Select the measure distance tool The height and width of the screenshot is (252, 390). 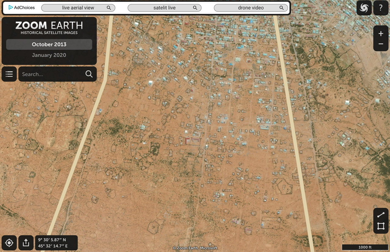click(x=381, y=215)
